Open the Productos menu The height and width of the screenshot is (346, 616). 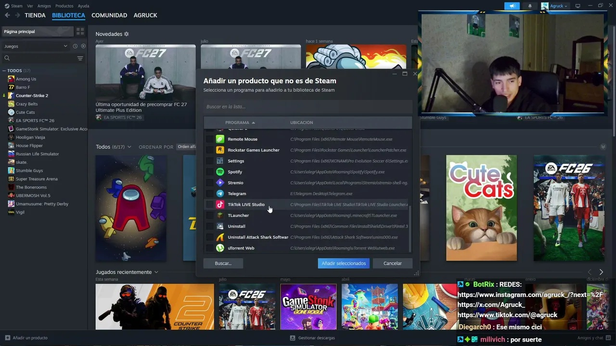64,6
